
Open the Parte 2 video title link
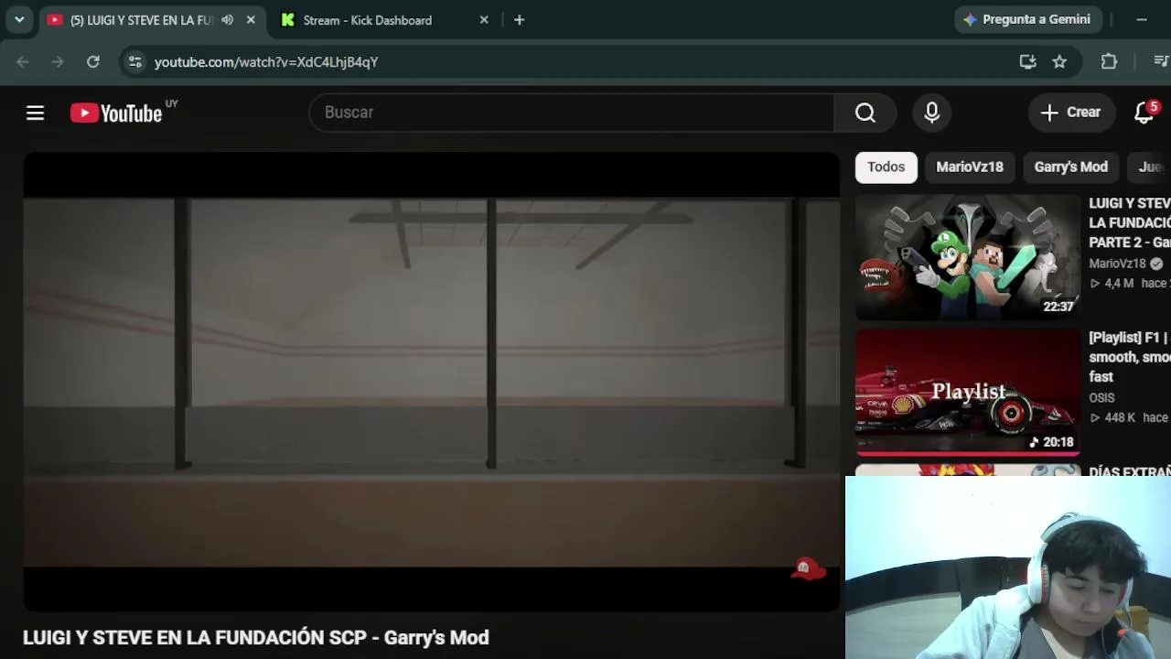(x=1130, y=222)
